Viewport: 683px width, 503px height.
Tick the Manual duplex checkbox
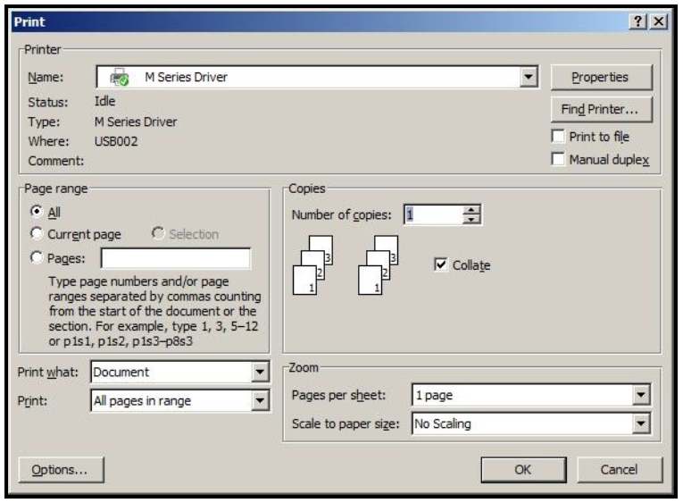[558, 159]
